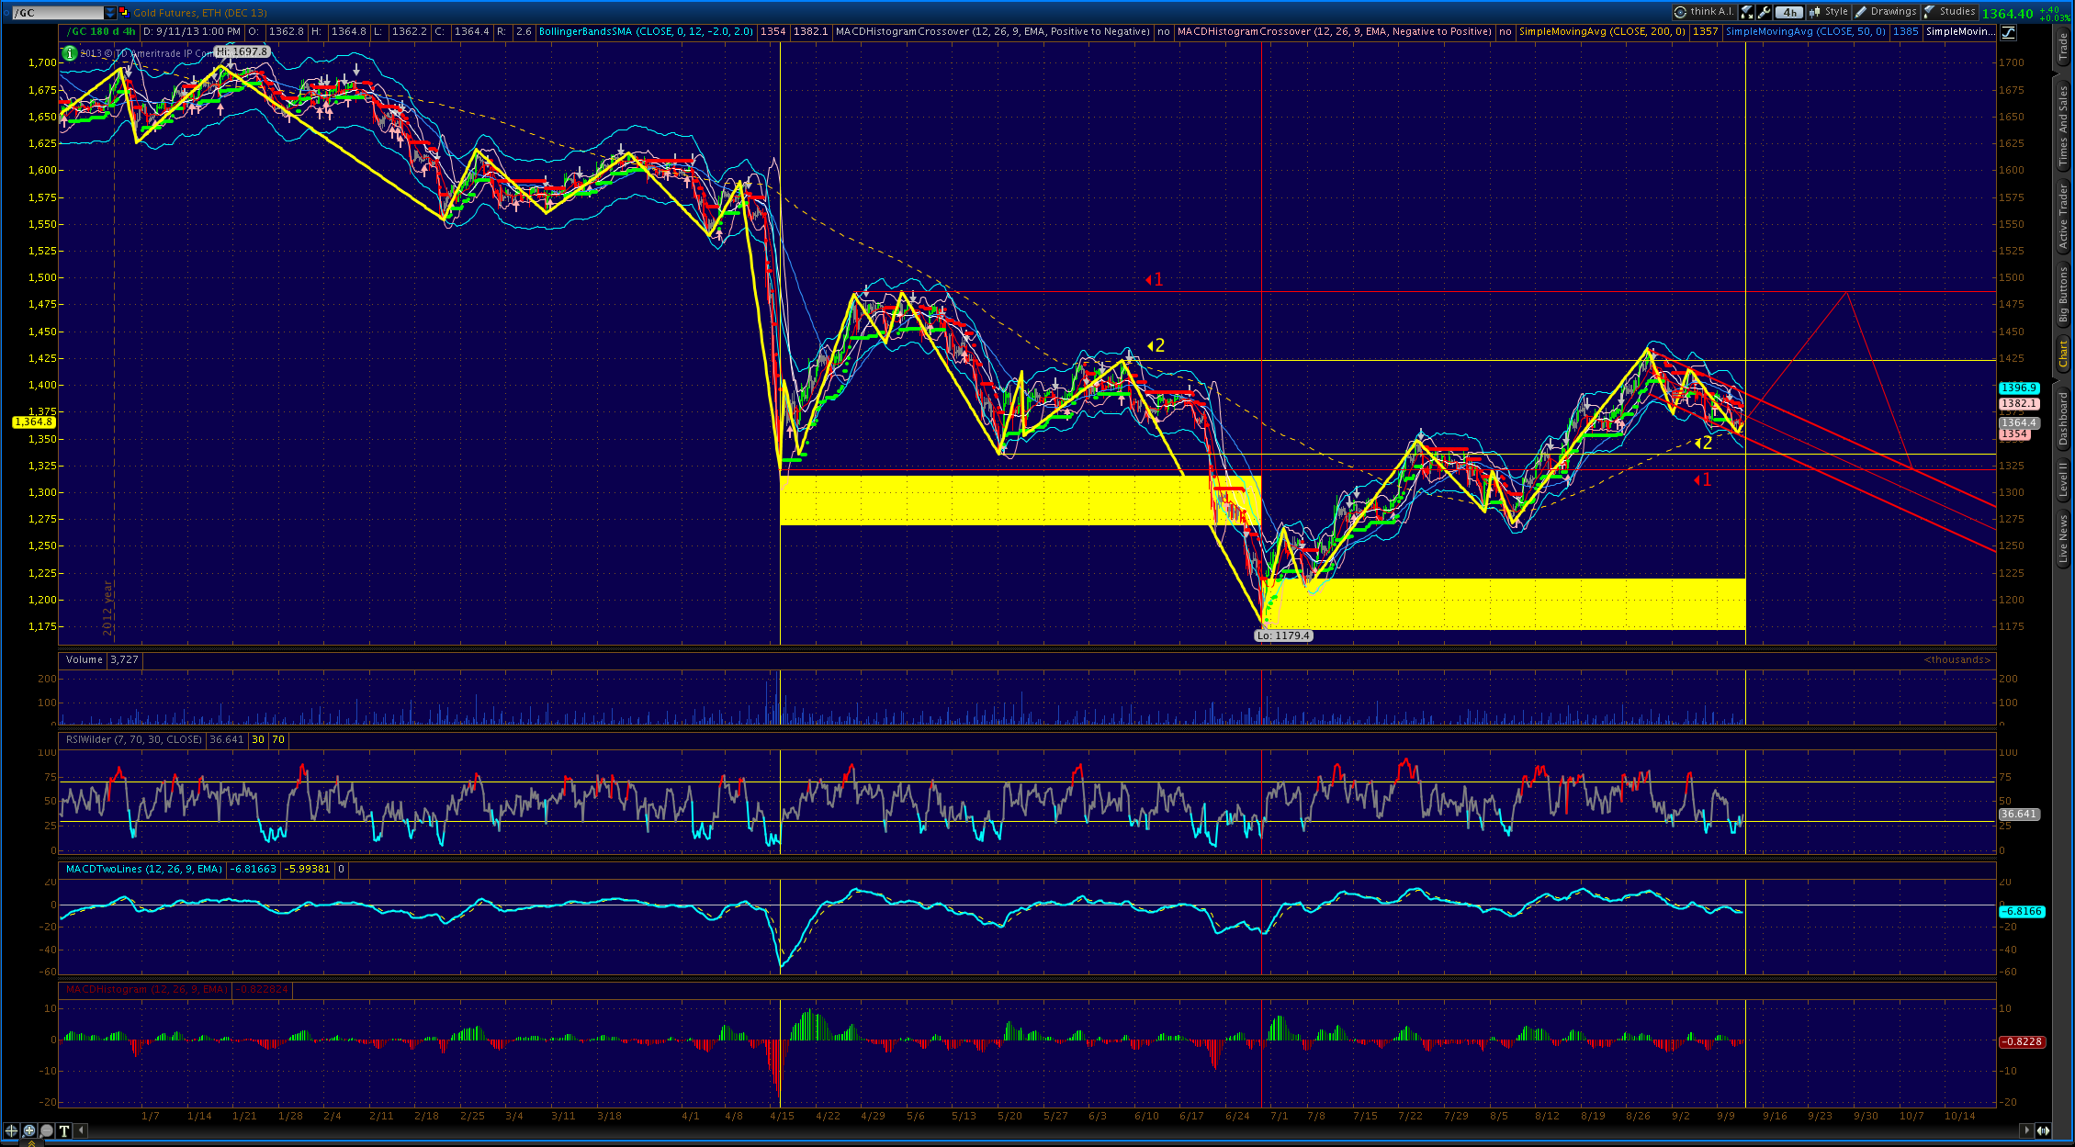Open the Style menu

click(1829, 12)
